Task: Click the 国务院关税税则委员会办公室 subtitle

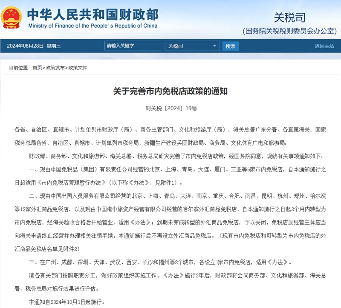Action: [x=290, y=31]
